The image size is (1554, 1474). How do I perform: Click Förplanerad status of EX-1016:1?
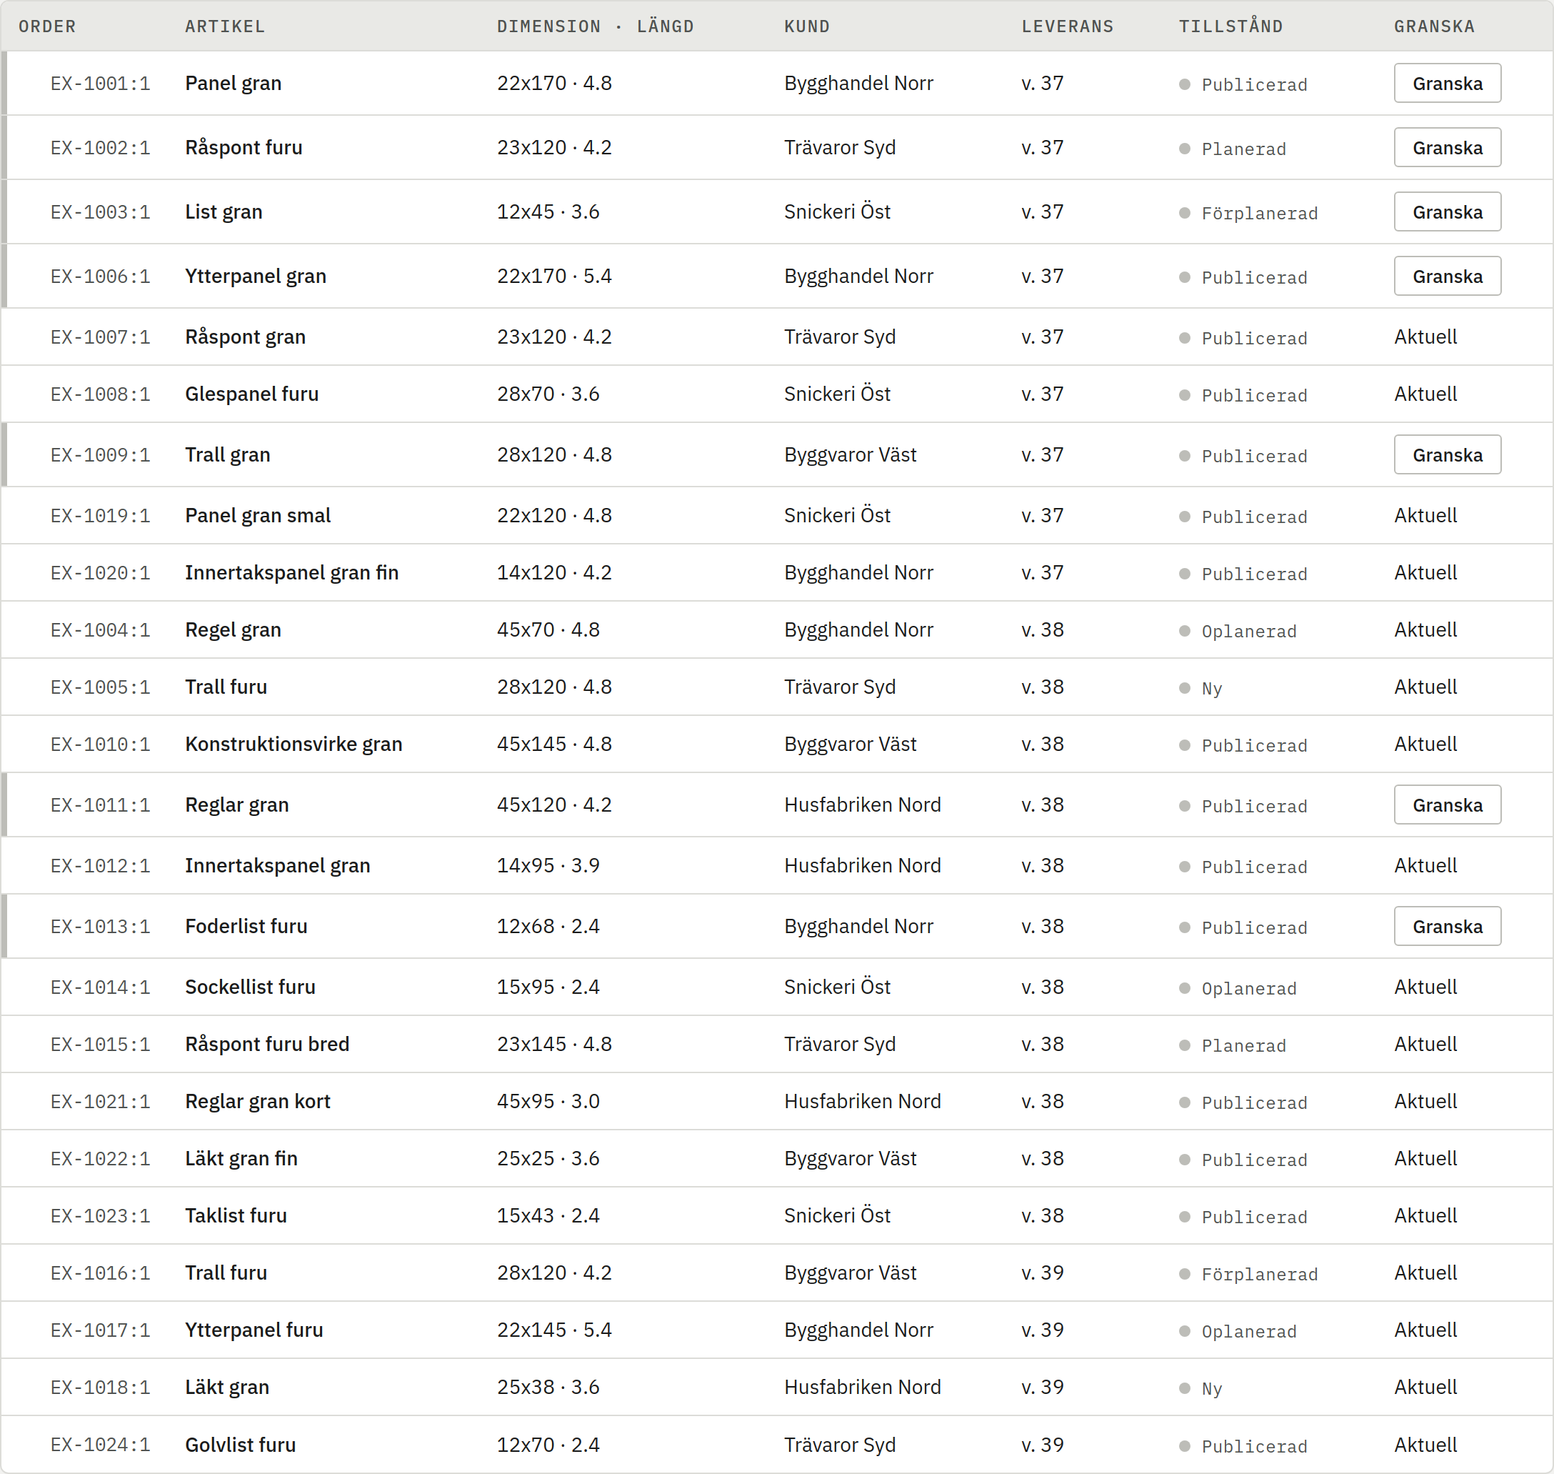tap(1260, 1274)
